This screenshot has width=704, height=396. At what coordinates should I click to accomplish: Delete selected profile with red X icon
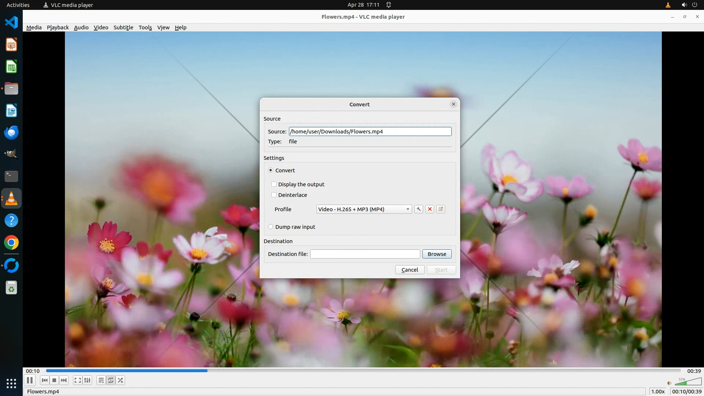click(430, 209)
